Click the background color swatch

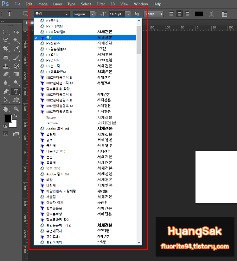(x=14, y=124)
